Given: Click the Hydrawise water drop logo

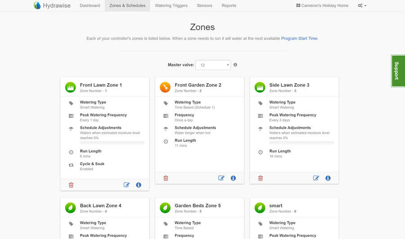Looking at the screenshot, I should point(37,5).
